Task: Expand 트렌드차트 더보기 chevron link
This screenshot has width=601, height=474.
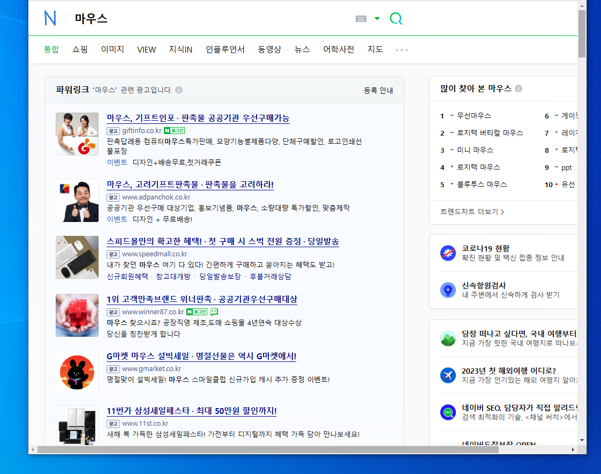Action: [x=472, y=211]
